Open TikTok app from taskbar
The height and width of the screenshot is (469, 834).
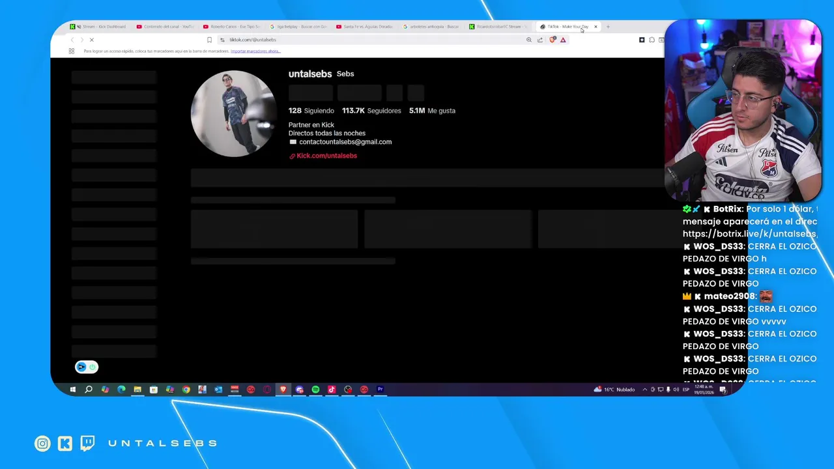click(332, 390)
